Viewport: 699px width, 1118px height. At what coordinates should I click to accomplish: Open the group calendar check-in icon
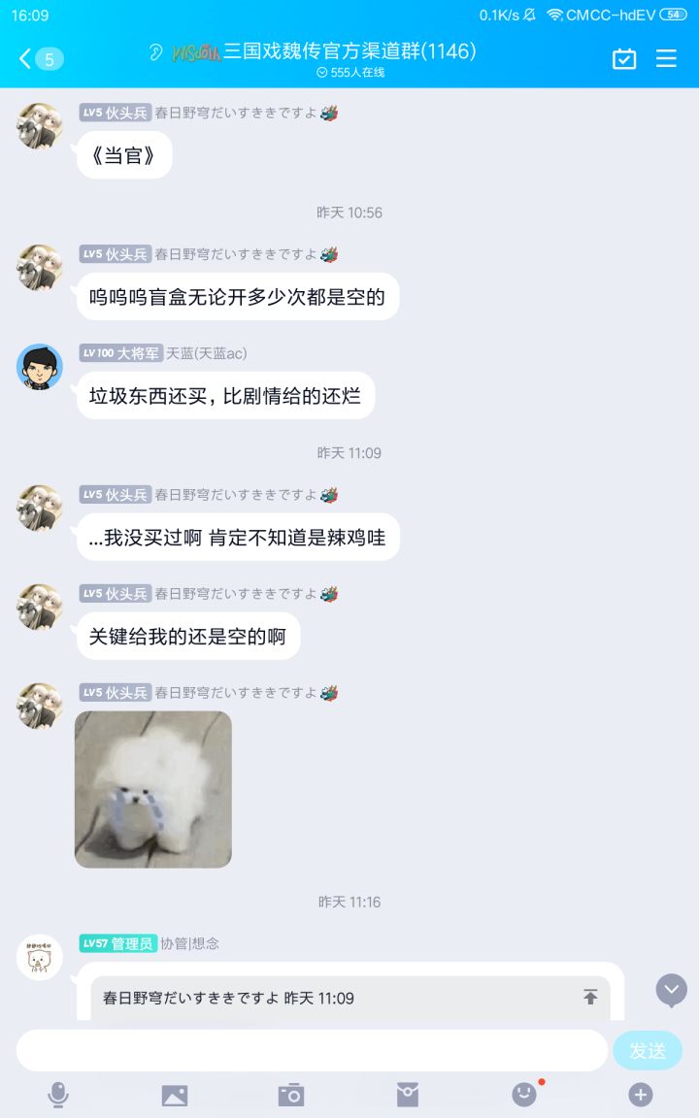[x=624, y=58]
